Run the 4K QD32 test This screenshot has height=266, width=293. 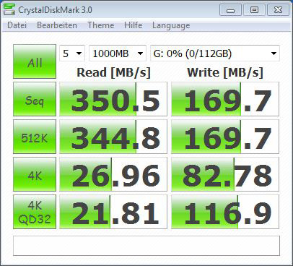click(35, 212)
